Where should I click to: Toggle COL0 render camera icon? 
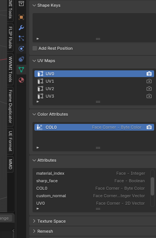tap(149, 127)
